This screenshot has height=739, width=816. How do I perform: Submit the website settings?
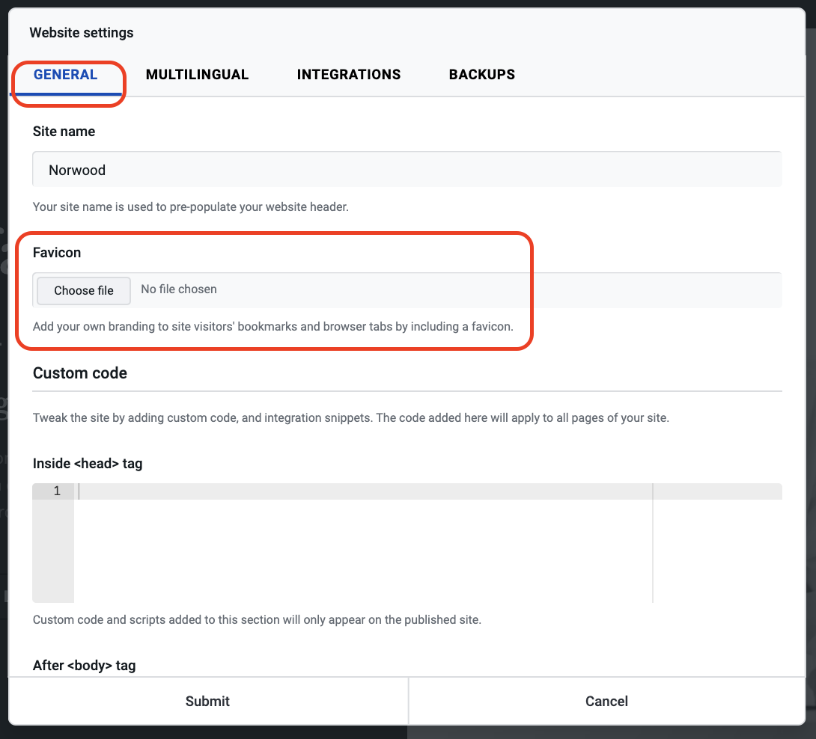(x=207, y=701)
